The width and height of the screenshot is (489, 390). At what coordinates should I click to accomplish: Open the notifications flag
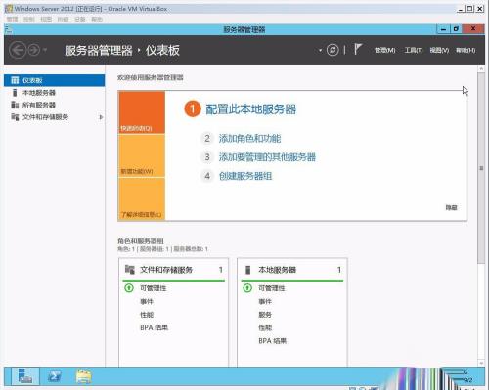(x=358, y=50)
